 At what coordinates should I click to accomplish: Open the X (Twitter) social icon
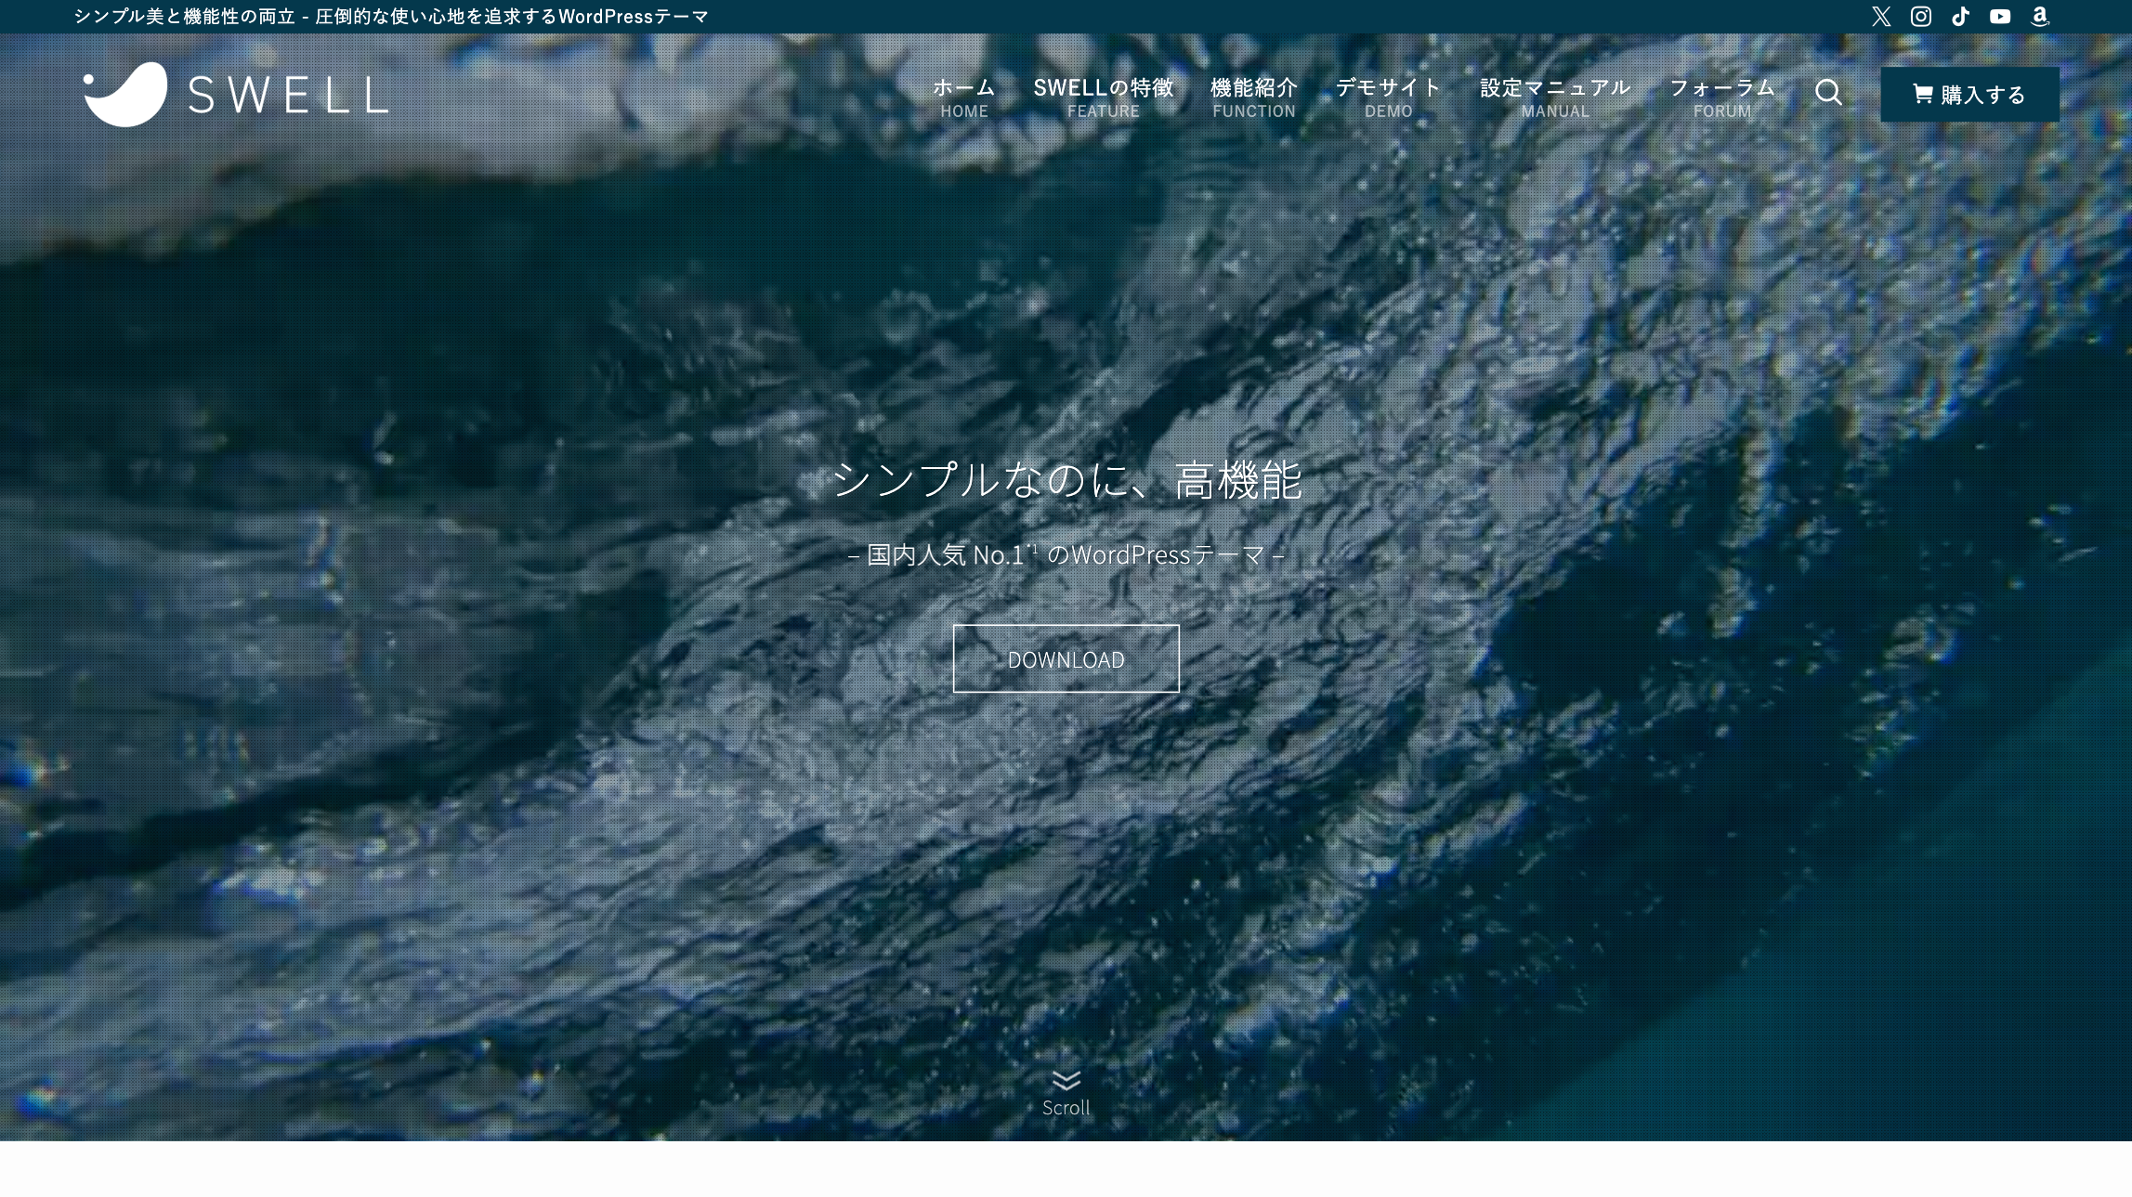click(1881, 17)
